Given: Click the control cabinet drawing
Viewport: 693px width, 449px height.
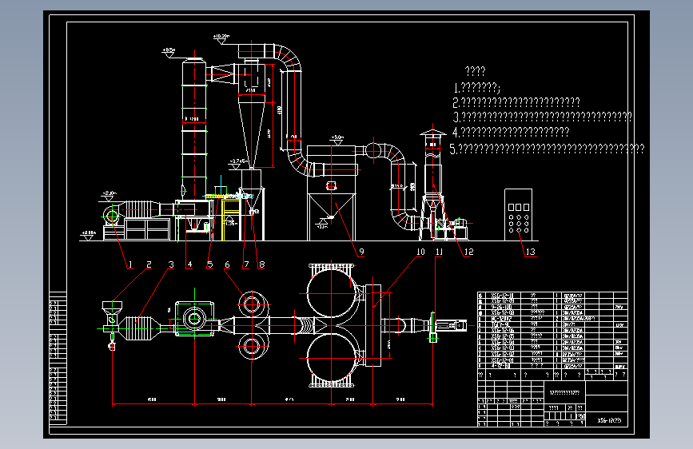Looking at the screenshot, I should (x=519, y=215).
